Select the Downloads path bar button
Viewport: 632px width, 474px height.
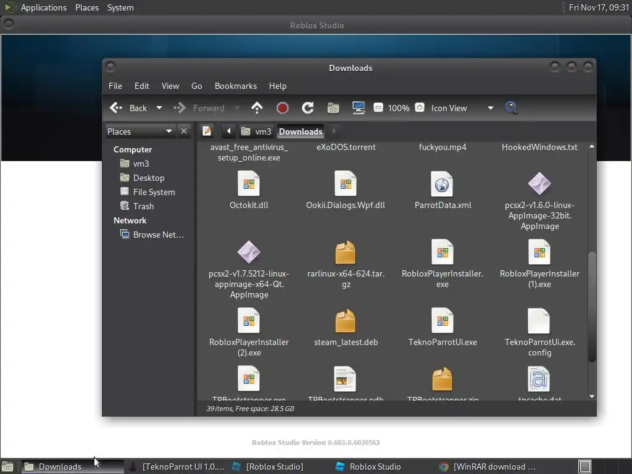301,131
